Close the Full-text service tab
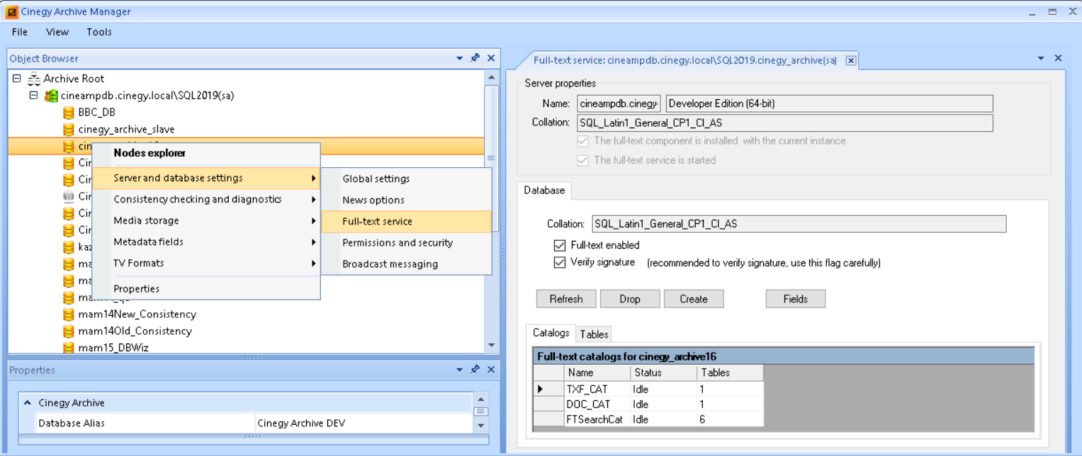Screen dimensions: 1082x456 851,61
